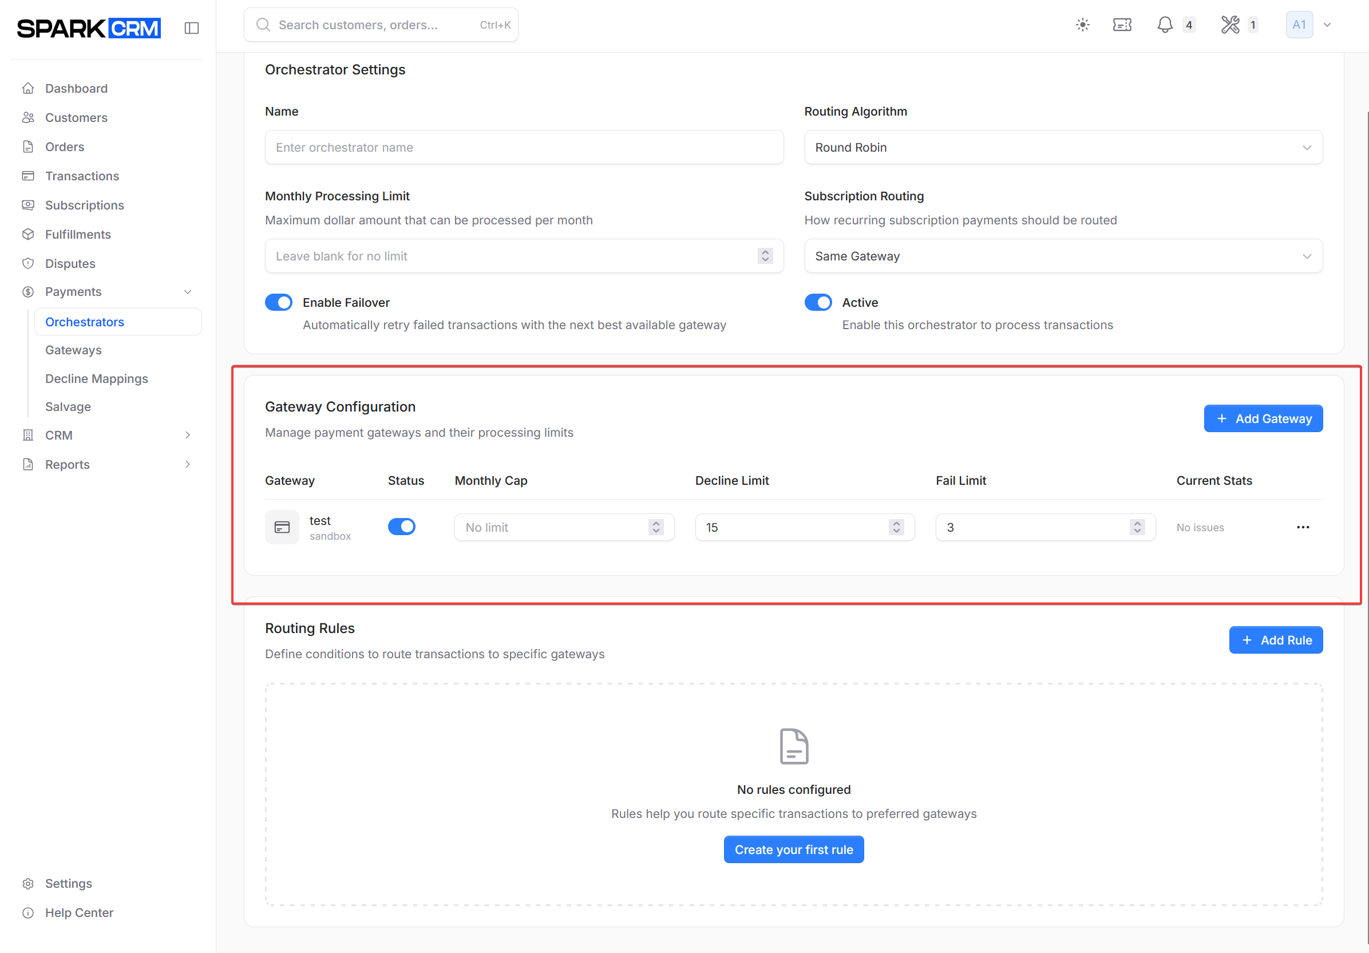1369x953 pixels.
Task: Toggle the test gateway status switch
Action: [401, 527]
